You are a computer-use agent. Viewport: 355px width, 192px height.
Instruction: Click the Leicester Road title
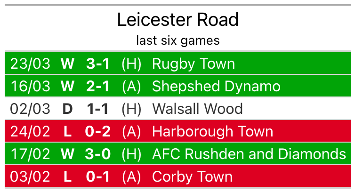point(177,20)
